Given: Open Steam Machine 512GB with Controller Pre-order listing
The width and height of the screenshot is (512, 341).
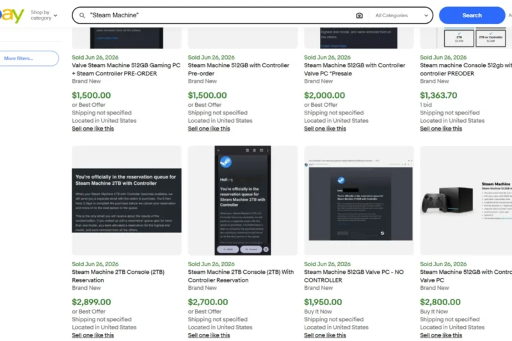Looking at the screenshot, I should pyautogui.click(x=238, y=69).
